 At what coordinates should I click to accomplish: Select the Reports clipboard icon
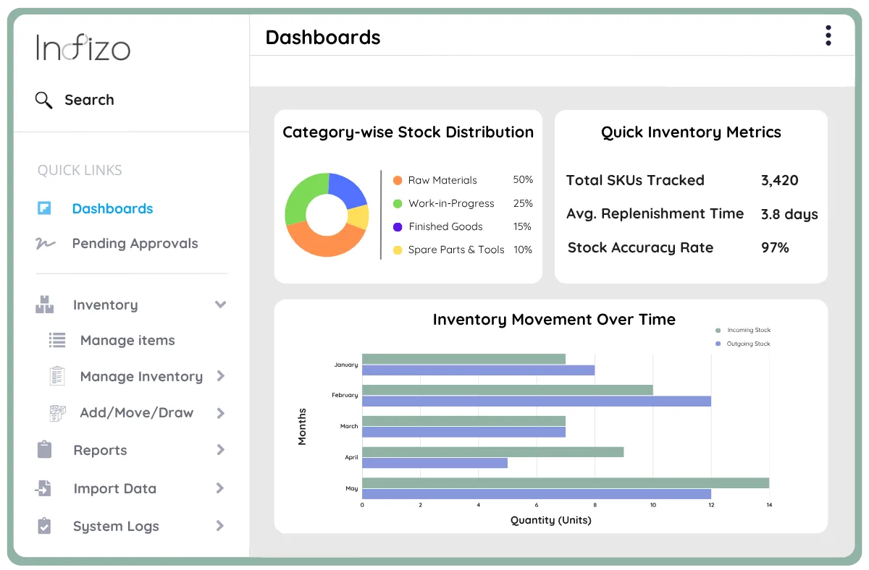pos(46,450)
